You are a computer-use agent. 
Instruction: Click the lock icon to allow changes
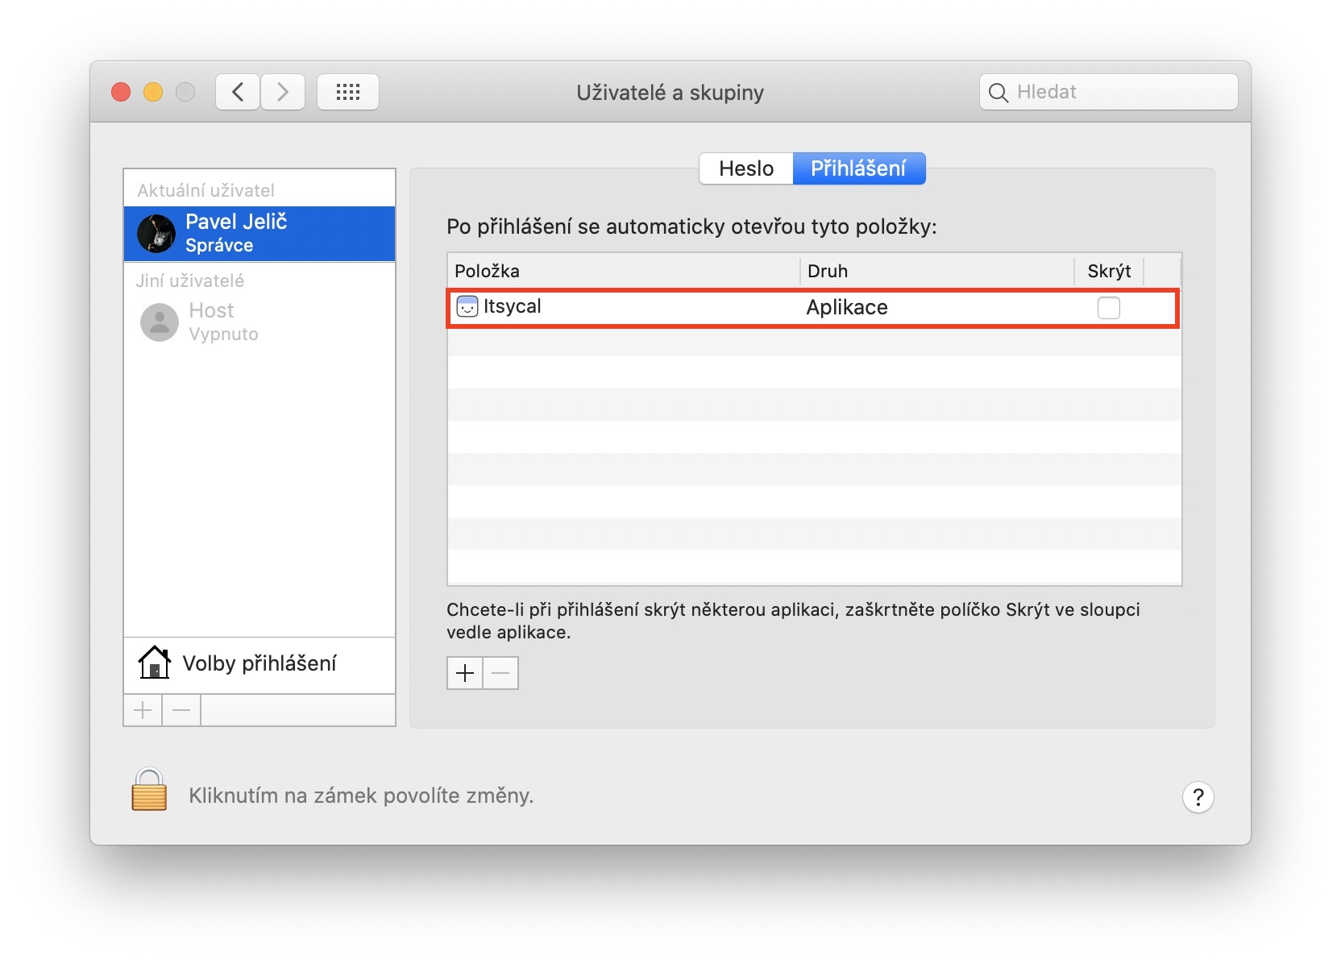[x=149, y=790]
